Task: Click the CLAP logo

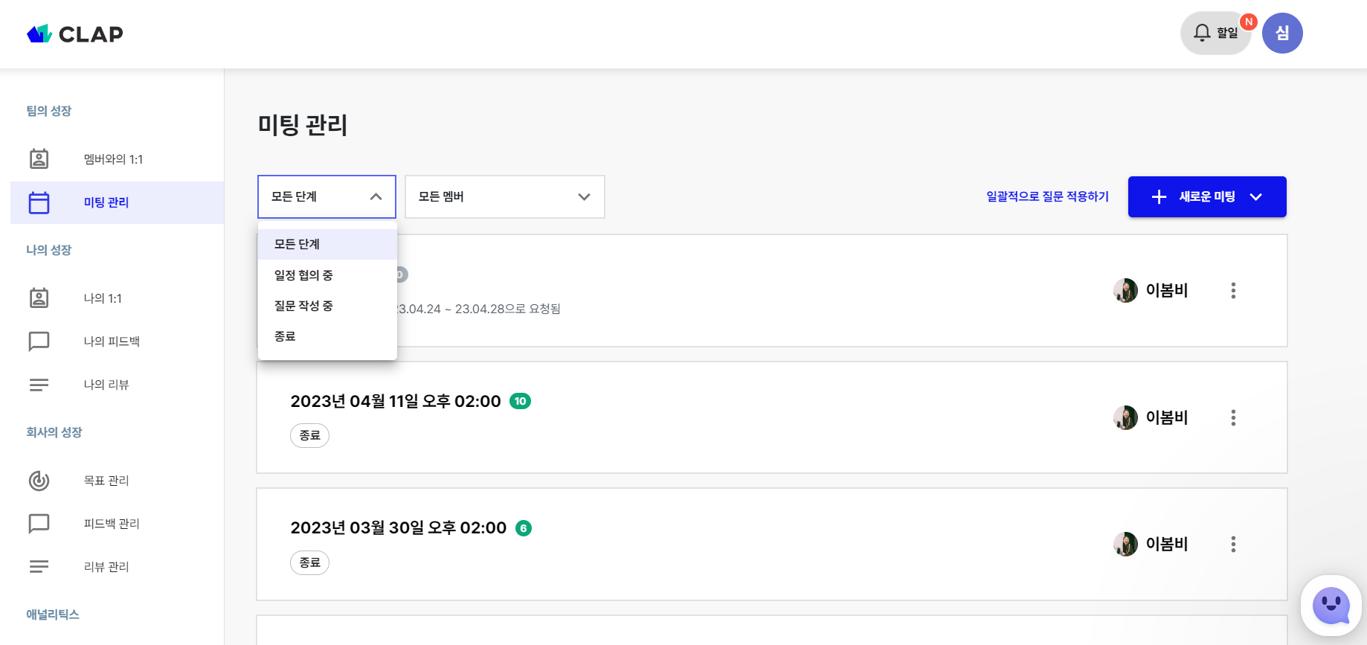Action: (74, 33)
